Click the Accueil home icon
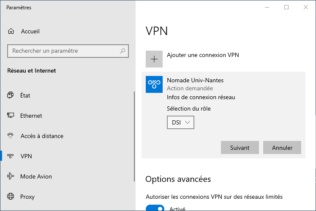The image size is (316, 211). pyautogui.click(x=11, y=31)
